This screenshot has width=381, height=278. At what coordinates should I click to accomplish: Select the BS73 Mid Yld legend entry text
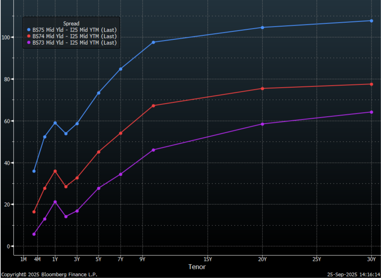pyautogui.click(x=74, y=43)
